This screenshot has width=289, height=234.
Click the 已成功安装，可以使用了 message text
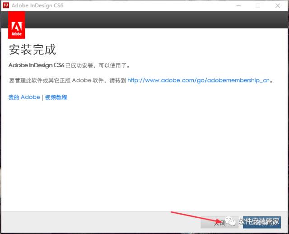tap(98, 65)
